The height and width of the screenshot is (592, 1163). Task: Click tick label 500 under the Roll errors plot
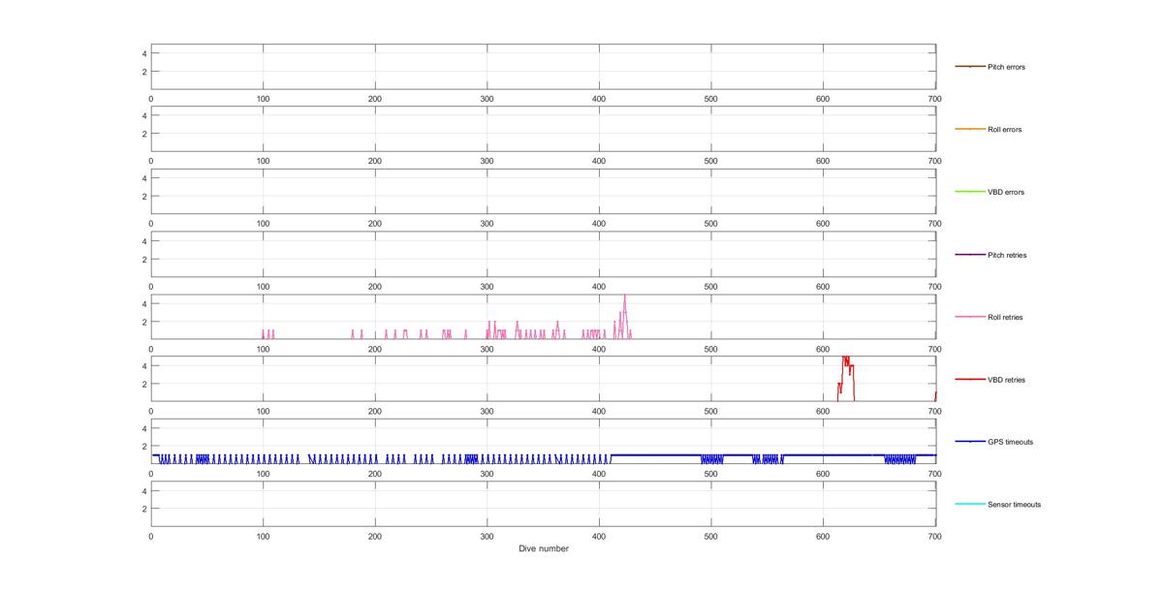coord(710,161)
